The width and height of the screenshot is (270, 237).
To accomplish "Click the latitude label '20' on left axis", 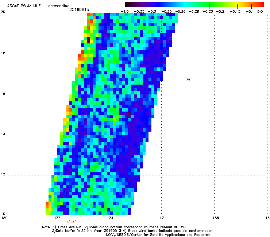I will point(3,12).
